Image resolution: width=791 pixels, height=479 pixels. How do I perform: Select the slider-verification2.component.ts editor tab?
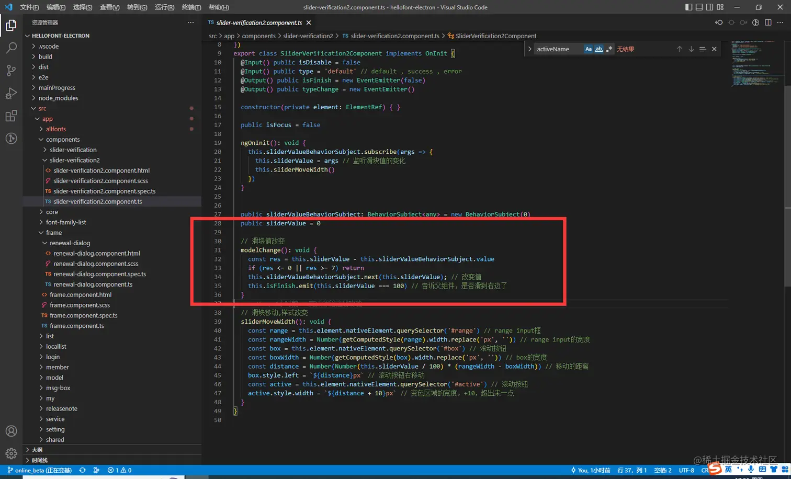click(x=259, y=22)
